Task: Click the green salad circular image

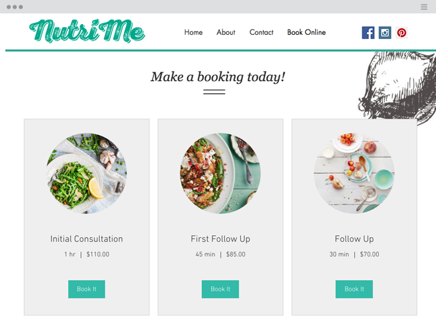Action: point(87,173)
